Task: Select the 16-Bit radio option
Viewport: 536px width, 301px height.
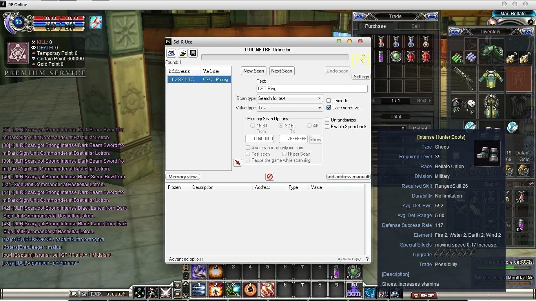Action: point(253,126)
